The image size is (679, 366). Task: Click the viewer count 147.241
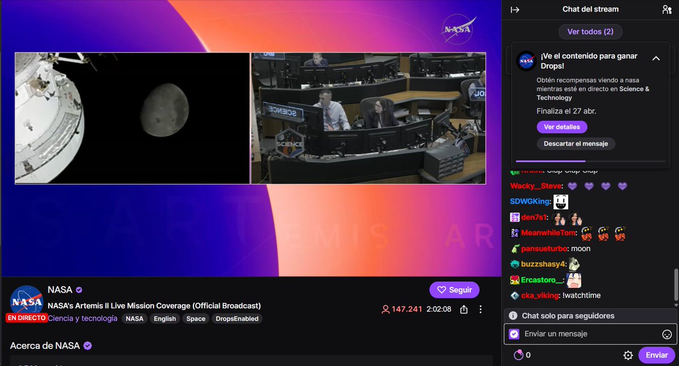click(402, 309)
